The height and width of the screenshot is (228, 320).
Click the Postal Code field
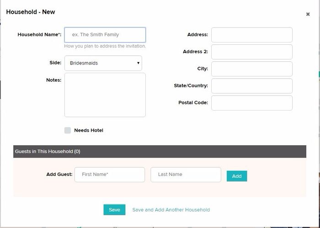pyautogui.click(x=251, y=102)
